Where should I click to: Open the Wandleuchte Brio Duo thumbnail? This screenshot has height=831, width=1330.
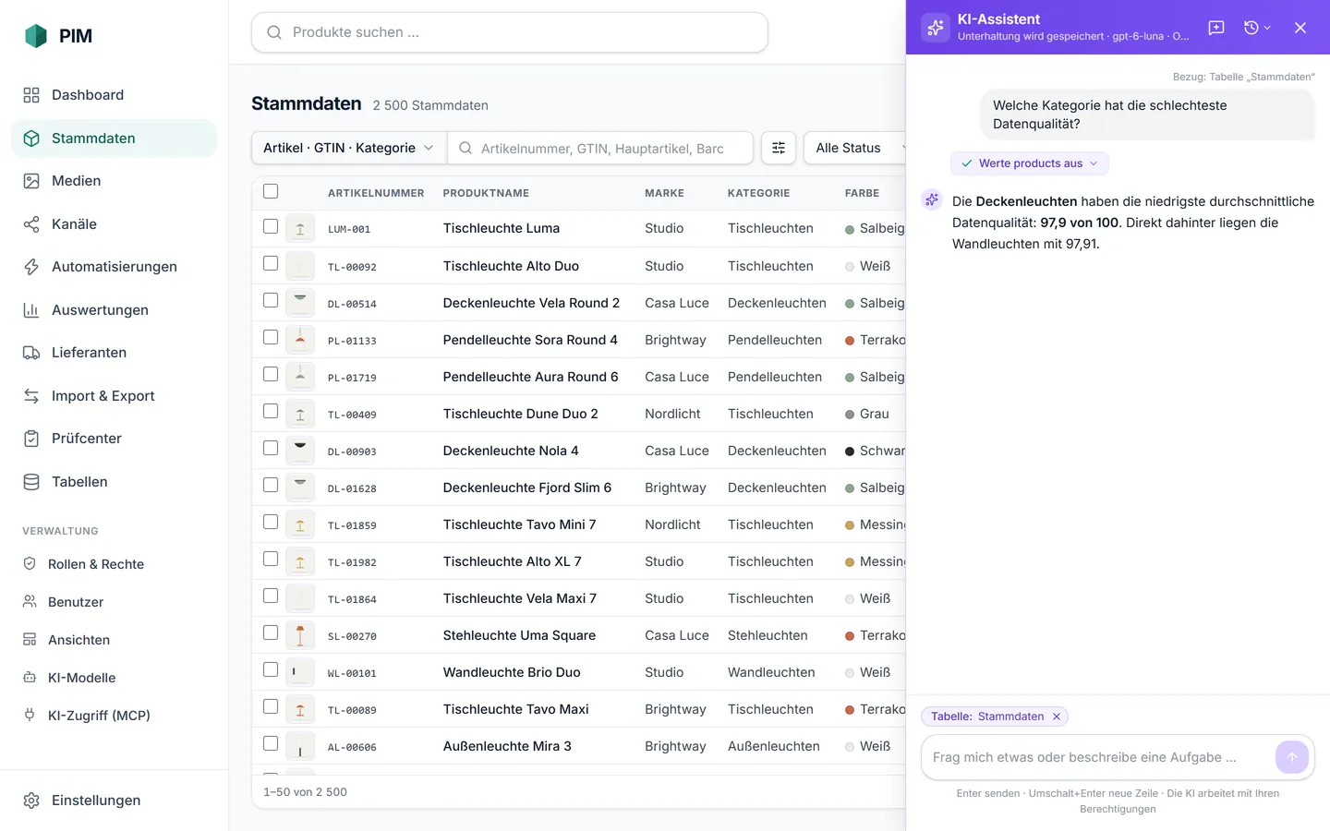point(300,672)
